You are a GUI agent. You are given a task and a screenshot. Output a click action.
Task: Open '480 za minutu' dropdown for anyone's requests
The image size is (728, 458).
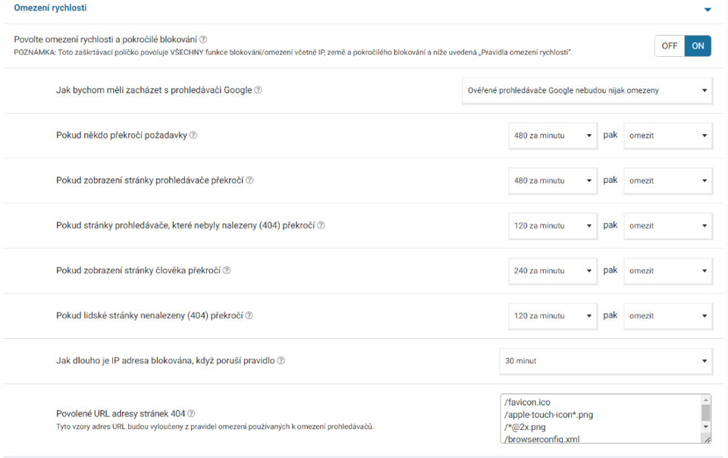[553, 136]
